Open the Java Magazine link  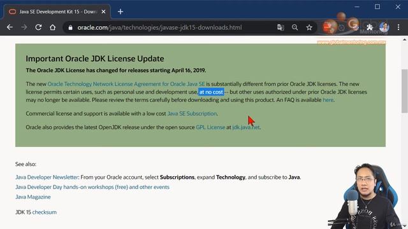33,197
